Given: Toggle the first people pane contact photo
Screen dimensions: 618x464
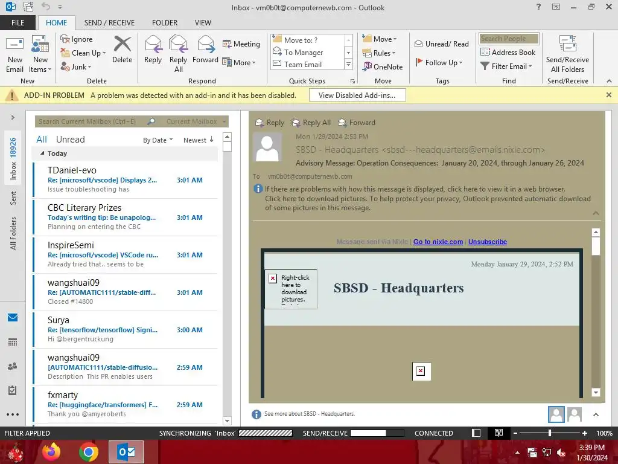Looking at the screenshot, I should (x=556, y=414).
